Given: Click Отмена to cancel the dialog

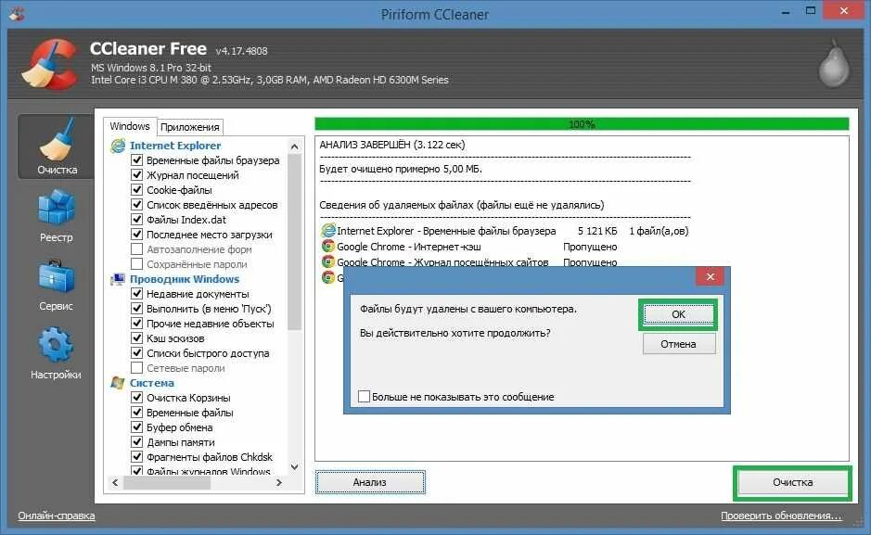Looking at the screenshot, I should pos(678,344).
